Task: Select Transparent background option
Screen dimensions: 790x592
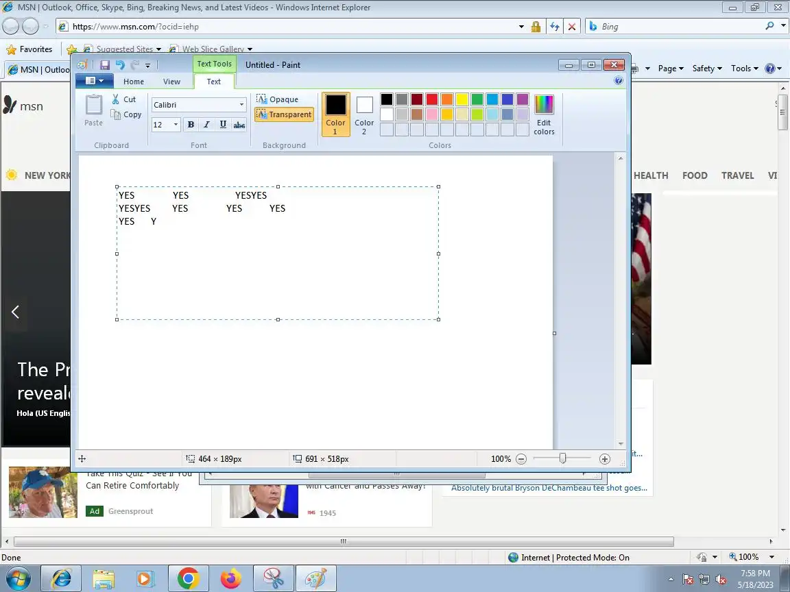Action: click(284, 114)
